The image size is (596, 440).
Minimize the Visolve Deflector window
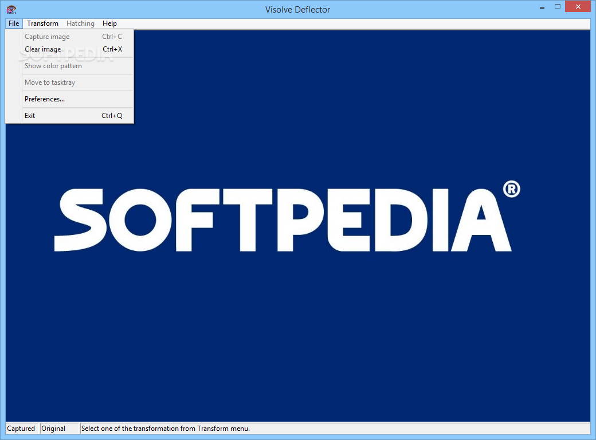click(542, 7)
